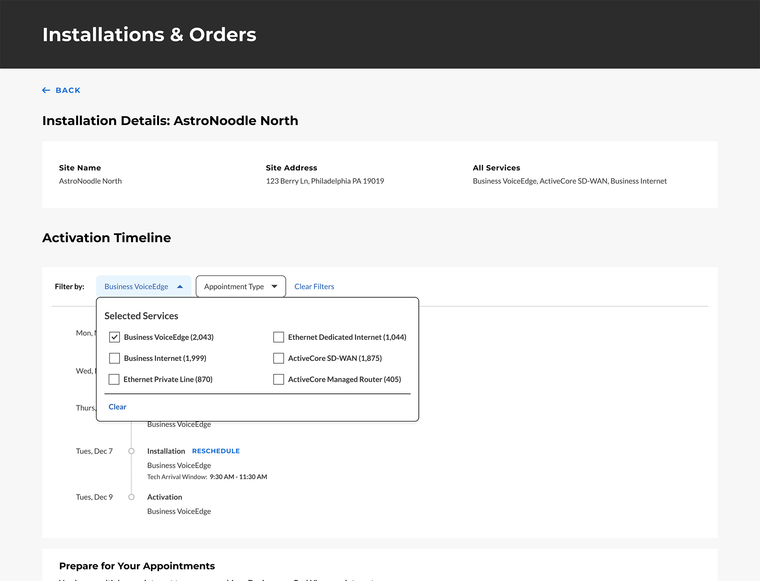The image size is (760, 581).
Task: Click the Clear Filters link
Action: 314,287
